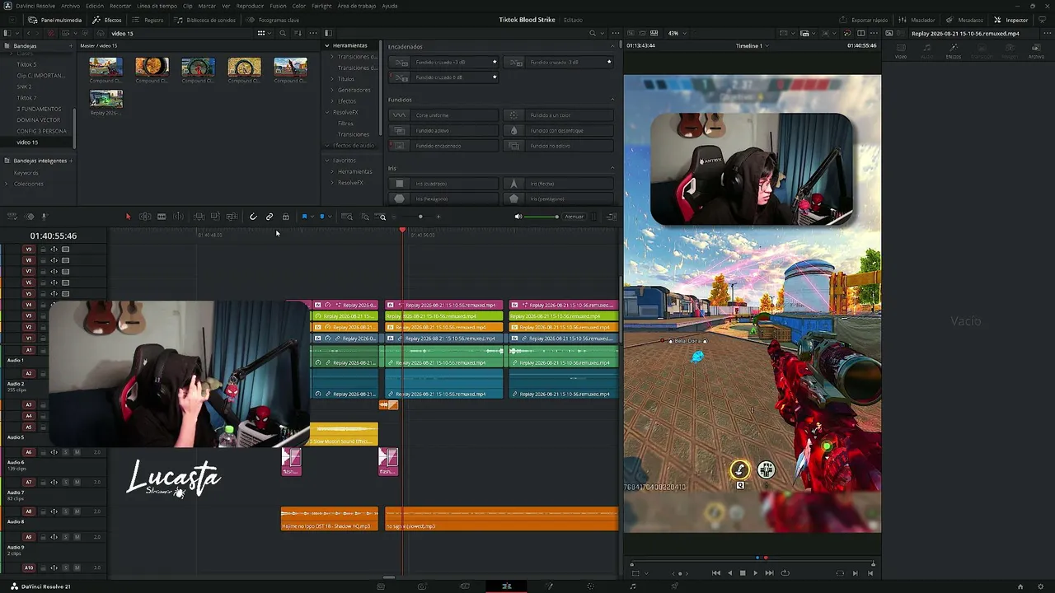Expand the Títulos effects category
Screen dimensions: 1055x593
tap(332, 79)
